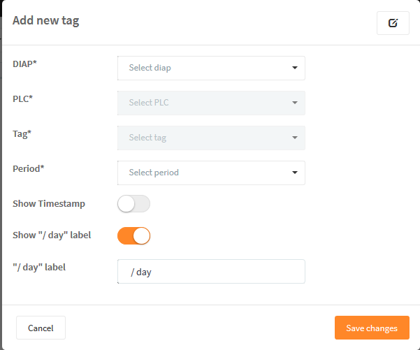Click the Tag* field label
Image resolution: width=420 pixels, height=350 pixels.
pyautogui.click(x=22, y=134)
